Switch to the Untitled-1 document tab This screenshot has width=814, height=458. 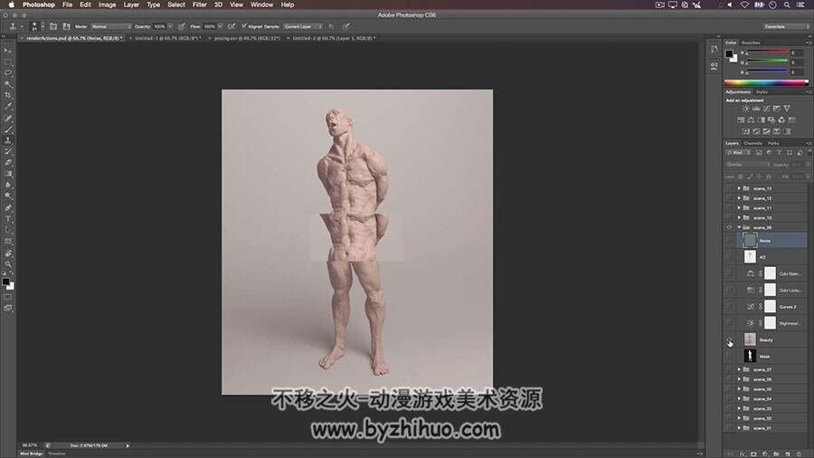(167, 38)
